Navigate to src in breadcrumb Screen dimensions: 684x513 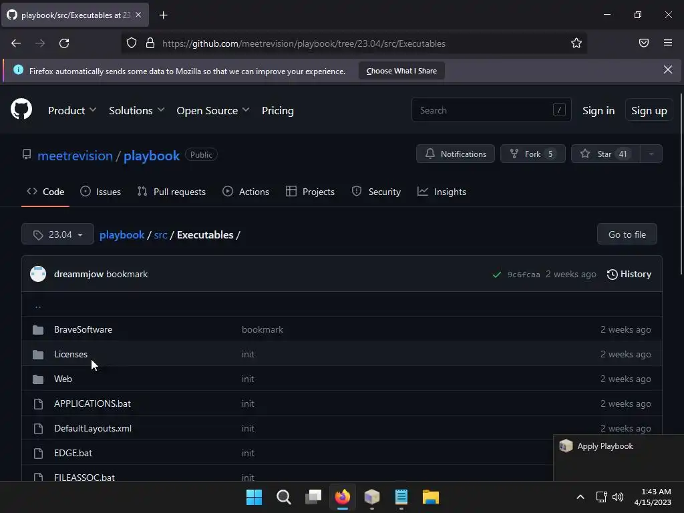(160, 234)
